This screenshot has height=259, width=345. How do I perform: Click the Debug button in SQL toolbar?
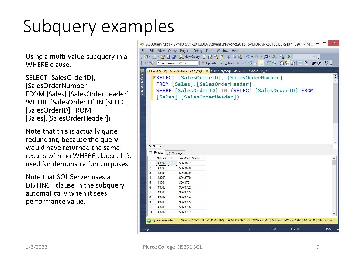227,63
